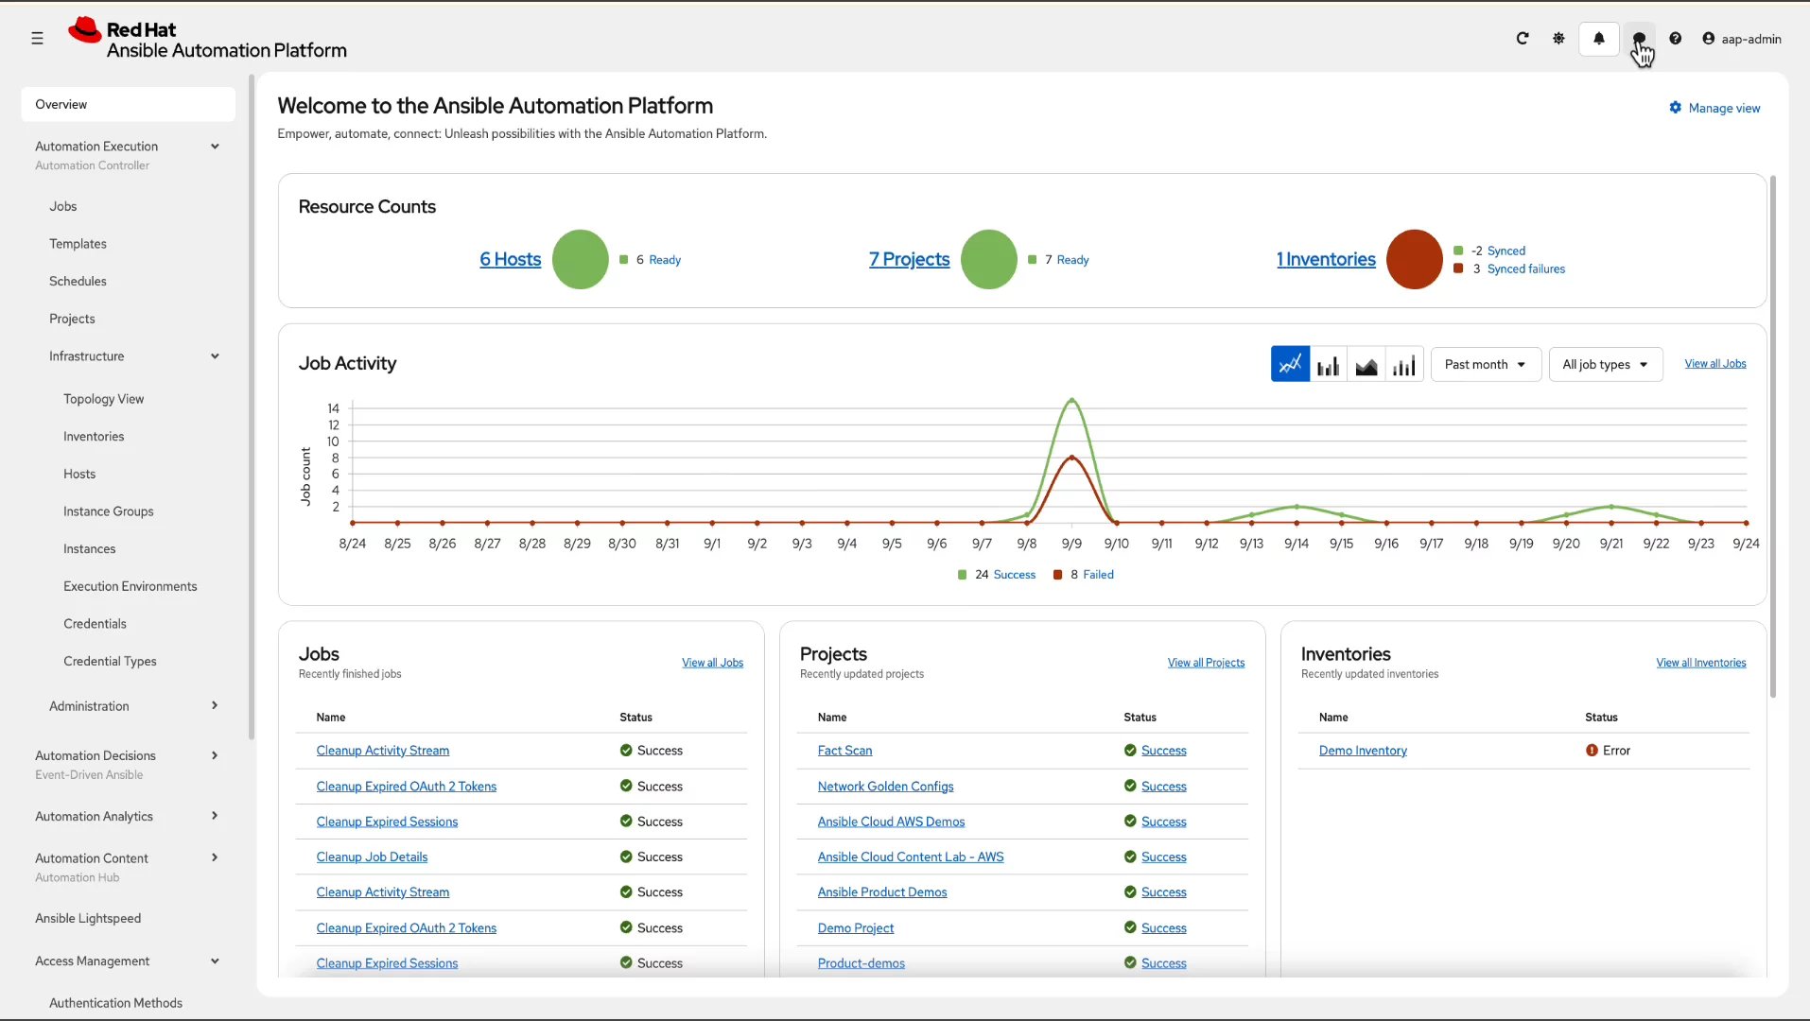Open the Past month time range dropdown

click(x=1485, y=364)
